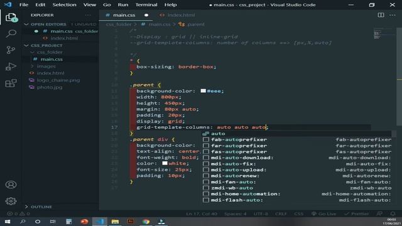Open the Accounts menu icon
This screenshot has width=402, height=226.
[11, 185]
